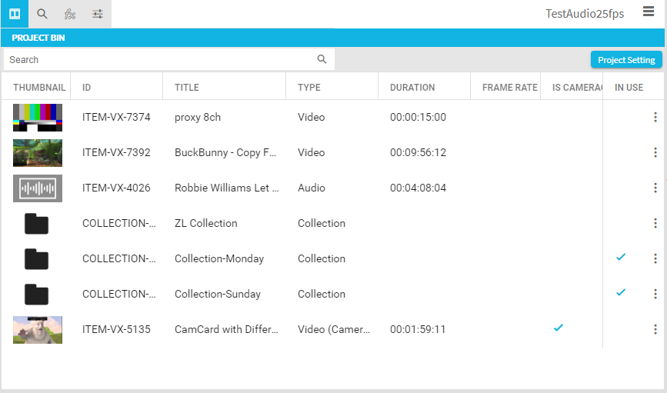Select the color bars thumbnail of proxy 8ch
This screenshot has width=667, height=393.
point(38,118)
